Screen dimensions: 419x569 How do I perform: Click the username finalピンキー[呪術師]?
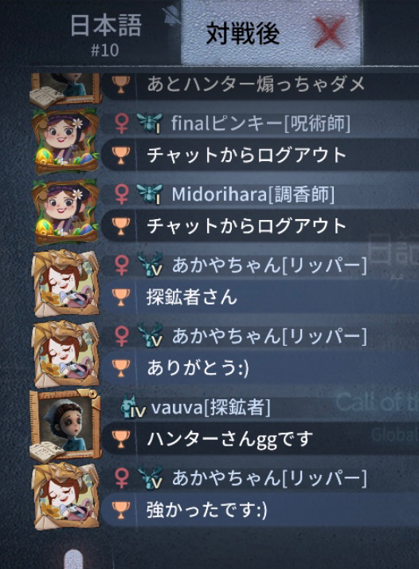pyautogui.click(x=260, y=124)
